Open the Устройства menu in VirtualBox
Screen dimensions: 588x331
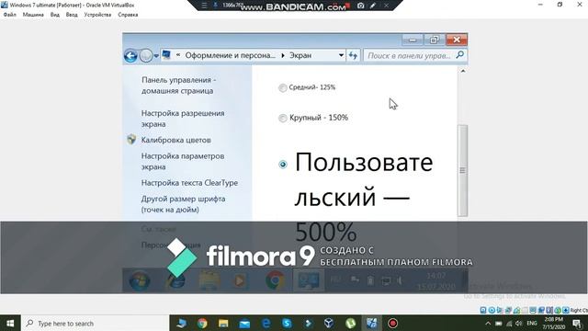[x=97, y=15]
